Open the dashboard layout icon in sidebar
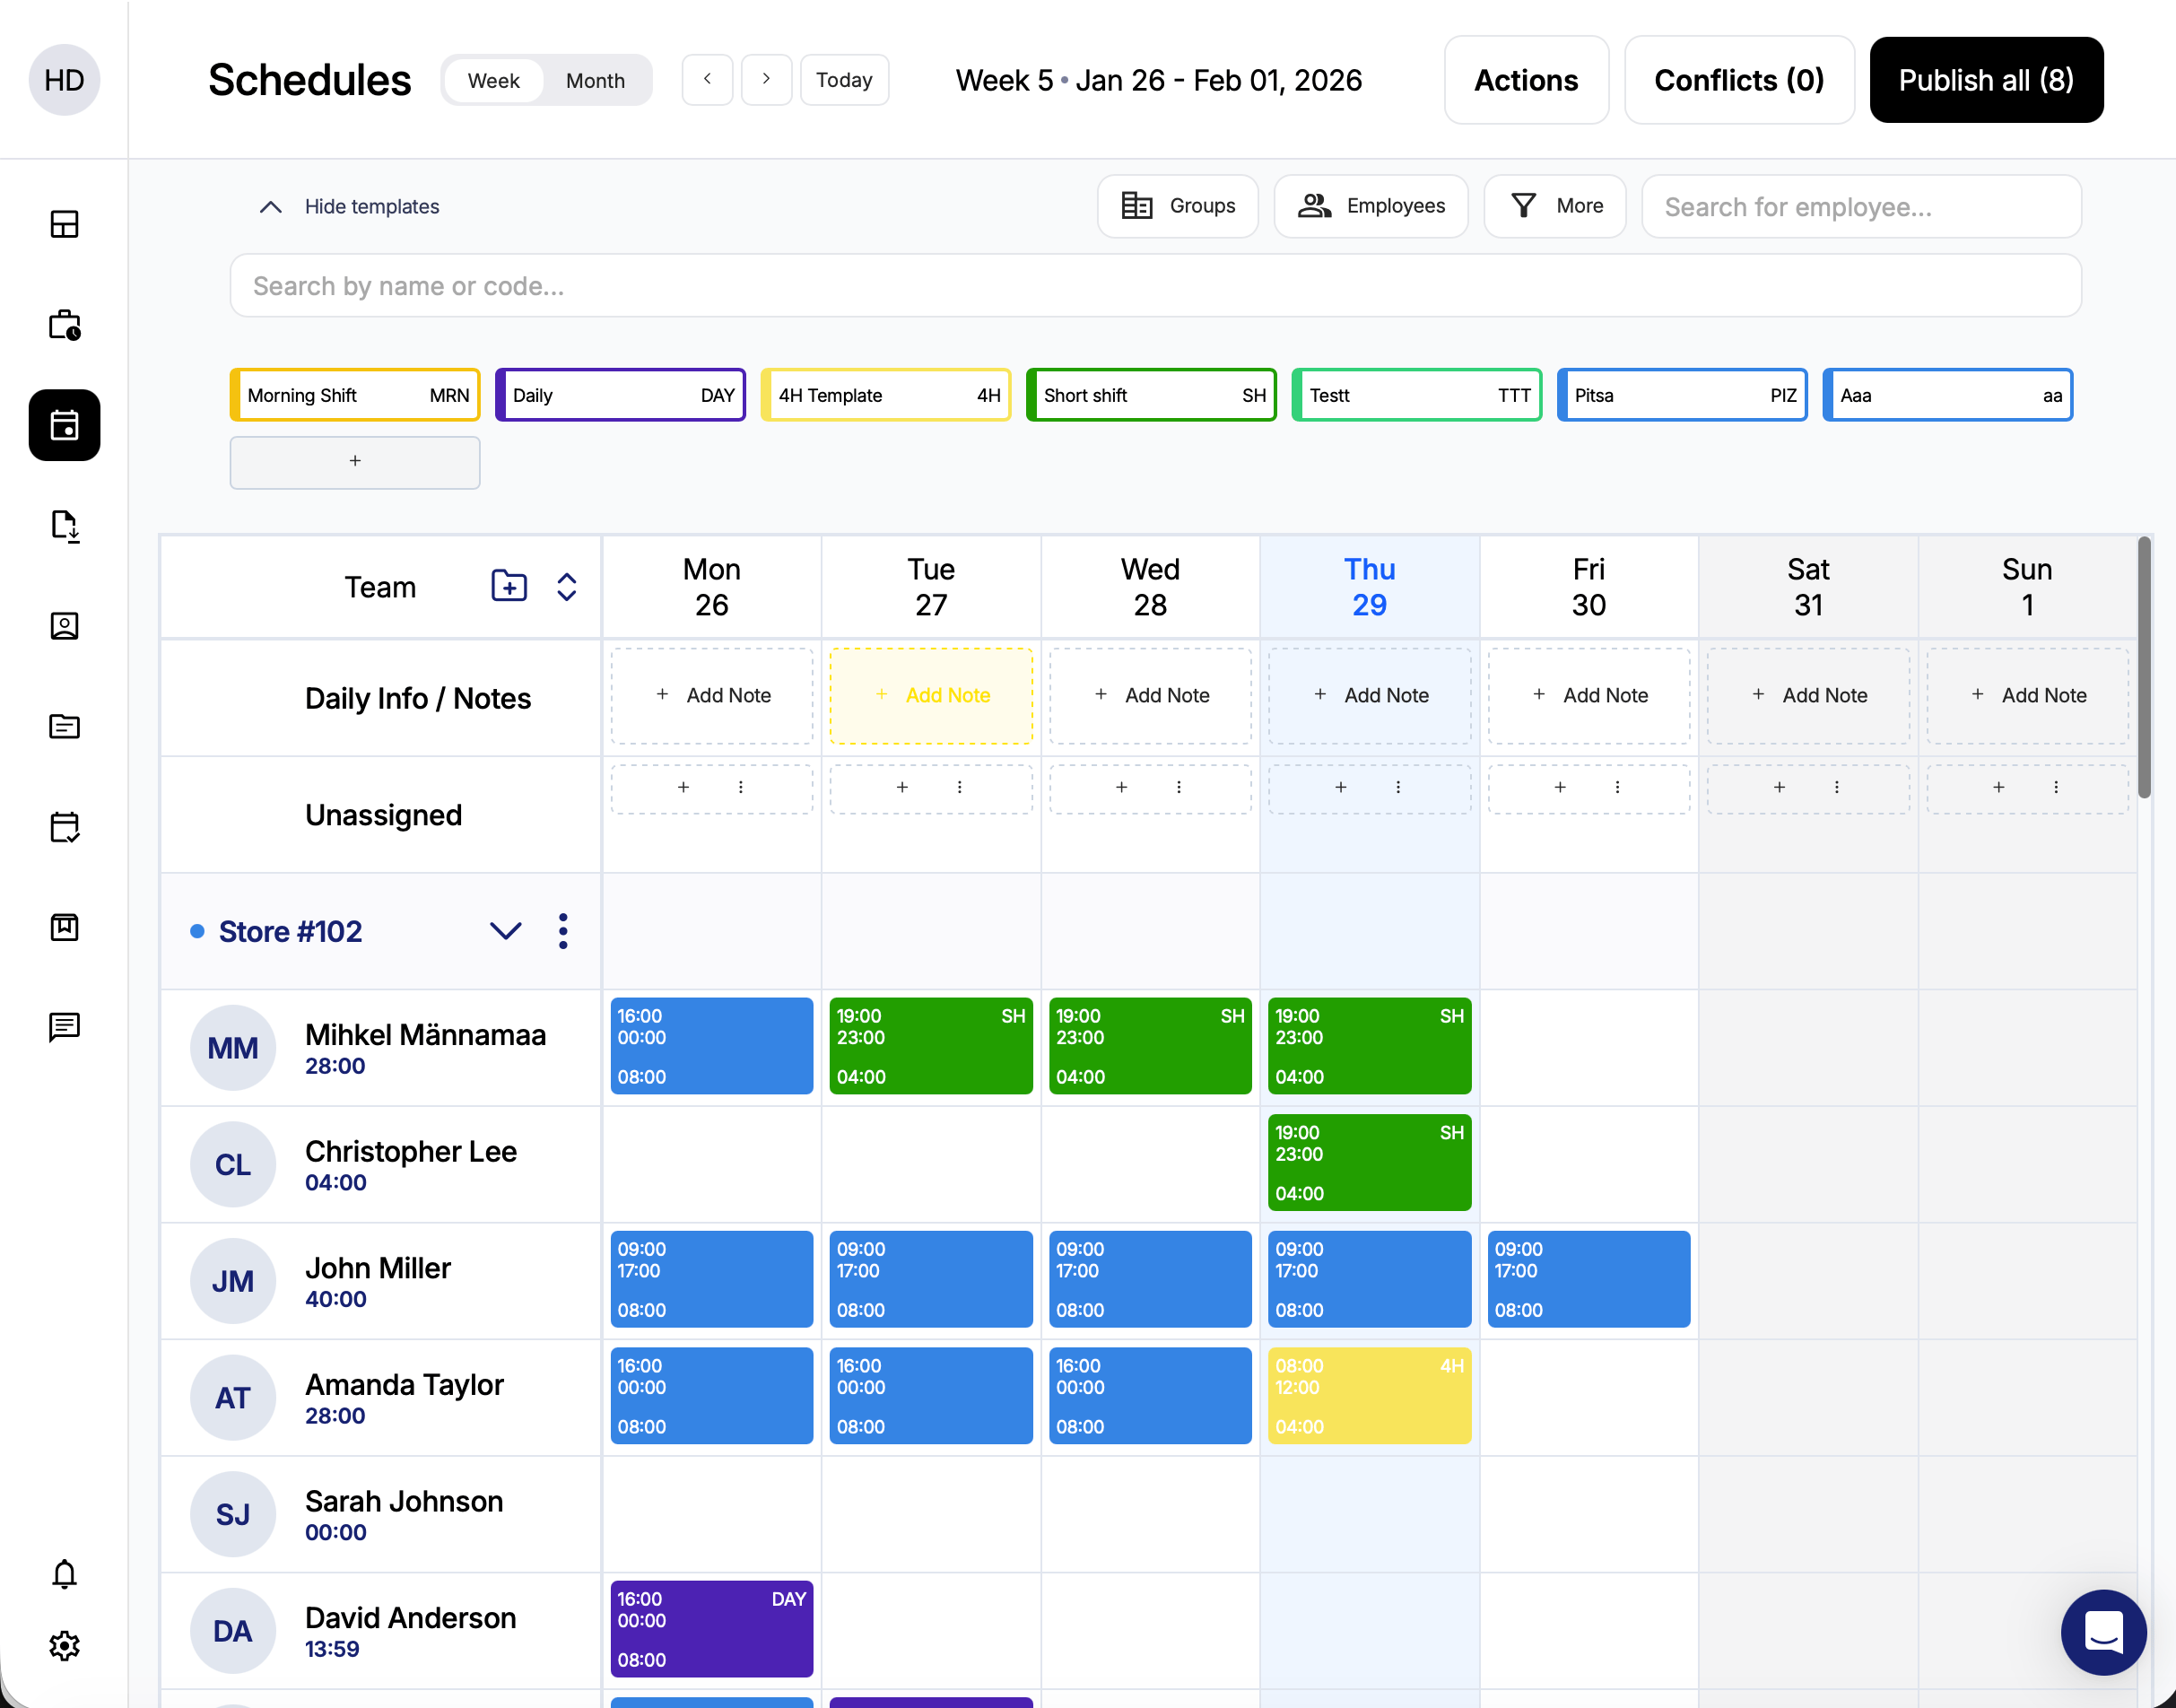The image size is (2176, 1708). [64, 224]
